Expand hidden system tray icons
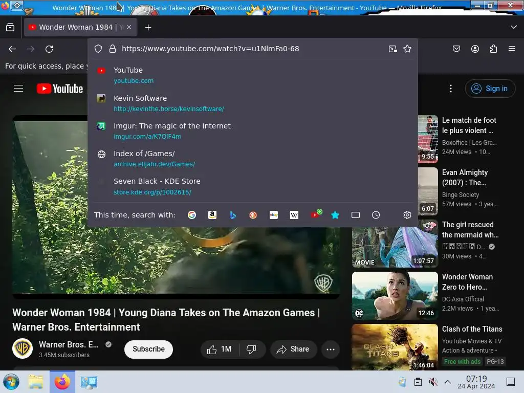Image resolution: width=524 pixels, height=393 pixels. 448,382
